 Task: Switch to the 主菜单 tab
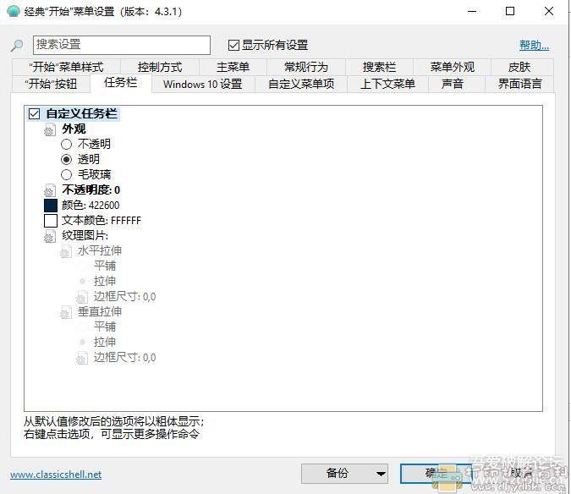tap(233, 67)
